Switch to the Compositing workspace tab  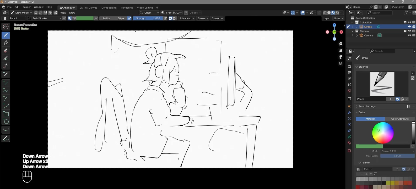[109, 8]
